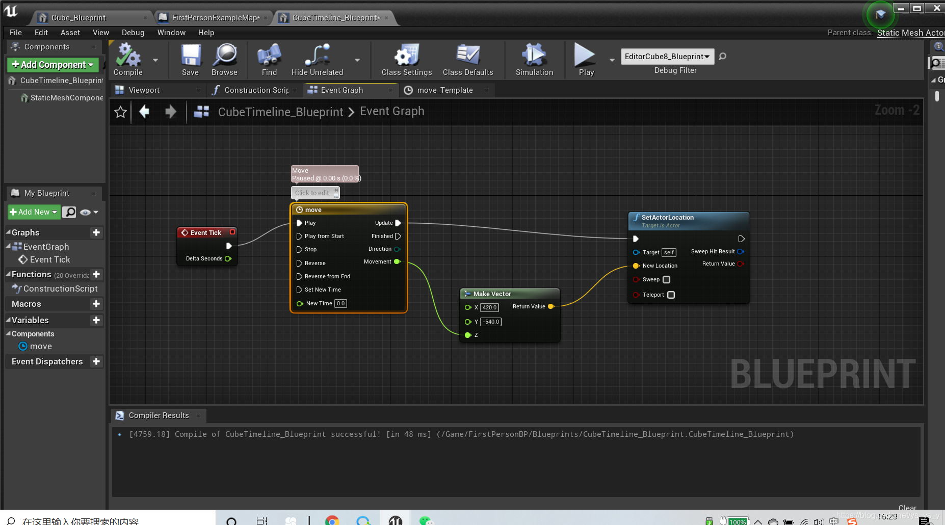Image resolution: width=945 pixels, height=525 pixels.
Task: Start Simulation mode
Action: coord(533,59)
